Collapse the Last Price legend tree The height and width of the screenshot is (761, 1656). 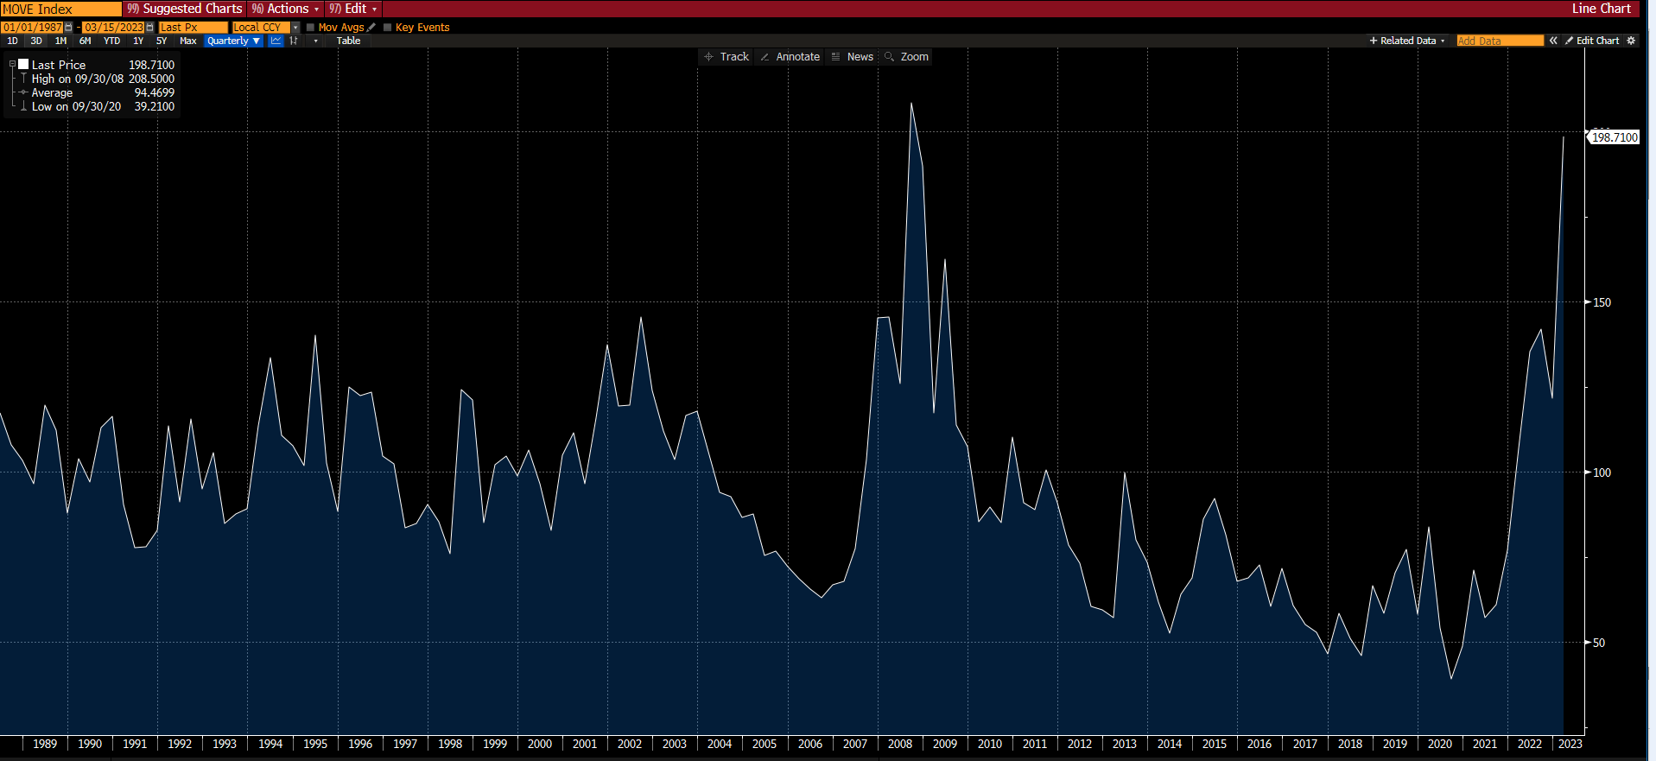[x=12, y=65]
